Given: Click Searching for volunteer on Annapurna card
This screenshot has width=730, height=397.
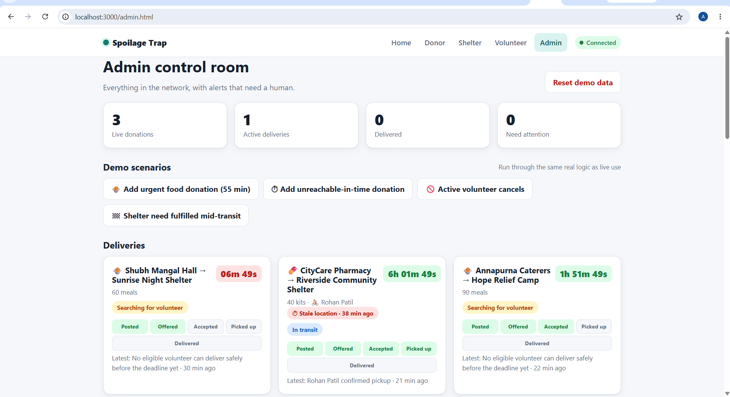Looking at the screenshot, I should click(500, 308).
